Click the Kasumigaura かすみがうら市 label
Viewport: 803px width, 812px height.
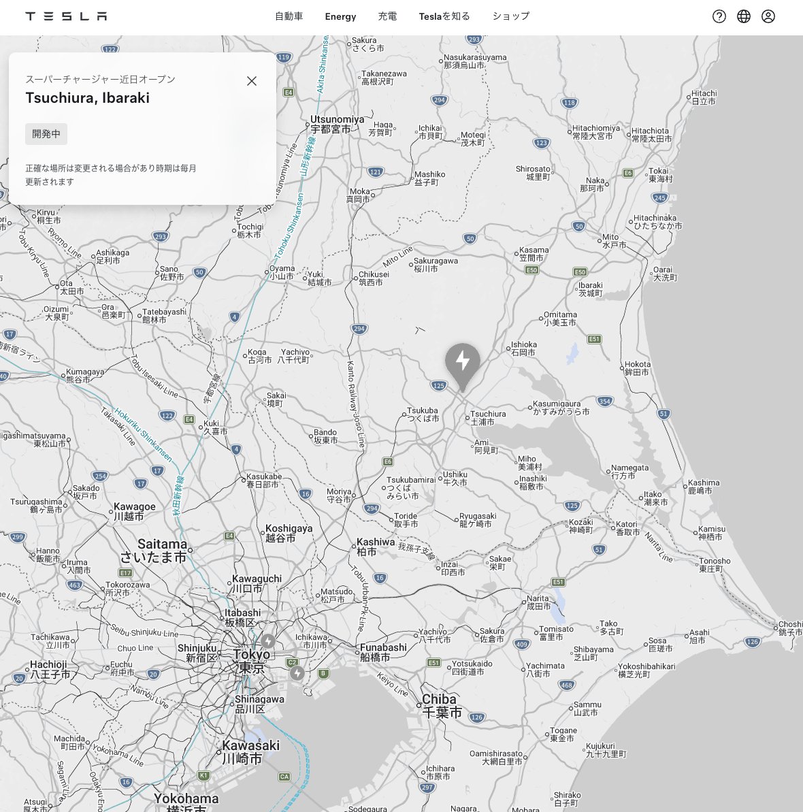[561, 408]
